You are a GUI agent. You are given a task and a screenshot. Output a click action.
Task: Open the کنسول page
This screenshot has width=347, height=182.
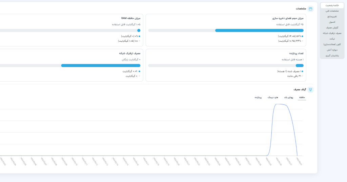tap(332, 22)
